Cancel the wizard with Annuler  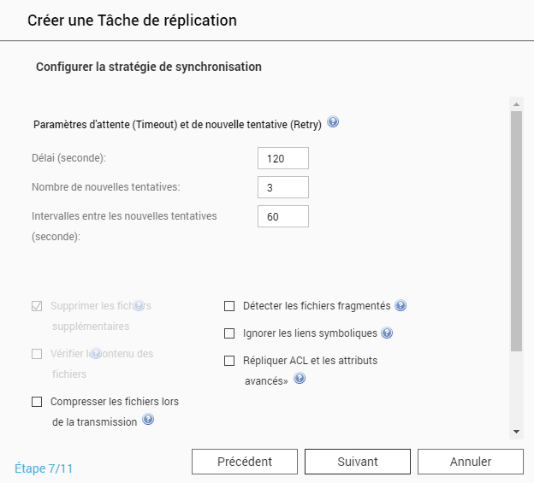471,462
